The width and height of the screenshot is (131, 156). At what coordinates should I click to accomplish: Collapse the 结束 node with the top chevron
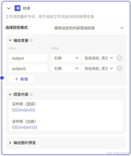[x=9, y=8]
